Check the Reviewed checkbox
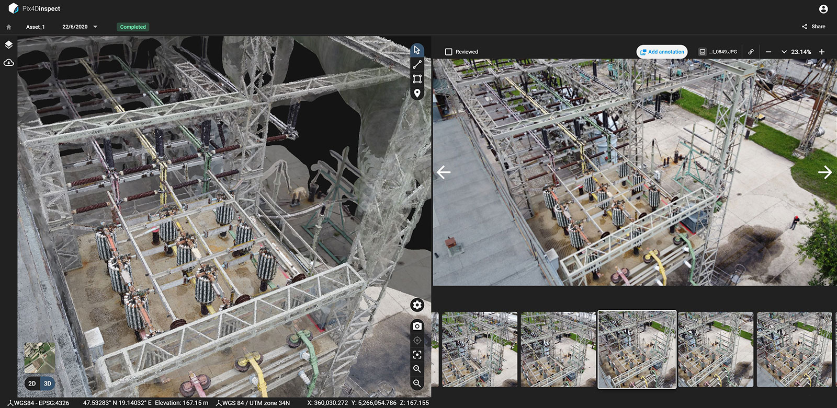Image resolution: width=837 pixels, height=408 pixels. [x=448, y=52]
